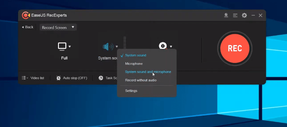Image resolution: width=287 pixels, height=127 pixels.
Task: Open the user account profile icon
Action: pyautogui.click(x=226, y=15)
